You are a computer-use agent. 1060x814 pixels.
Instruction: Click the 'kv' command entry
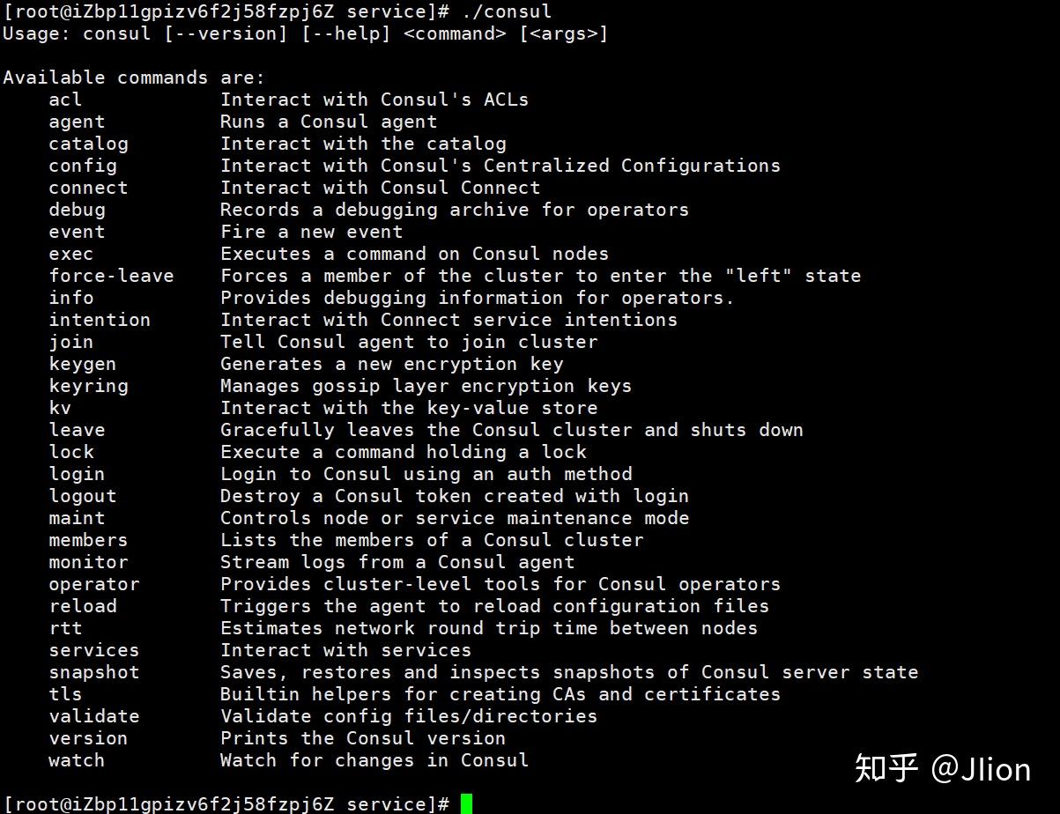[x=60, y=408]
